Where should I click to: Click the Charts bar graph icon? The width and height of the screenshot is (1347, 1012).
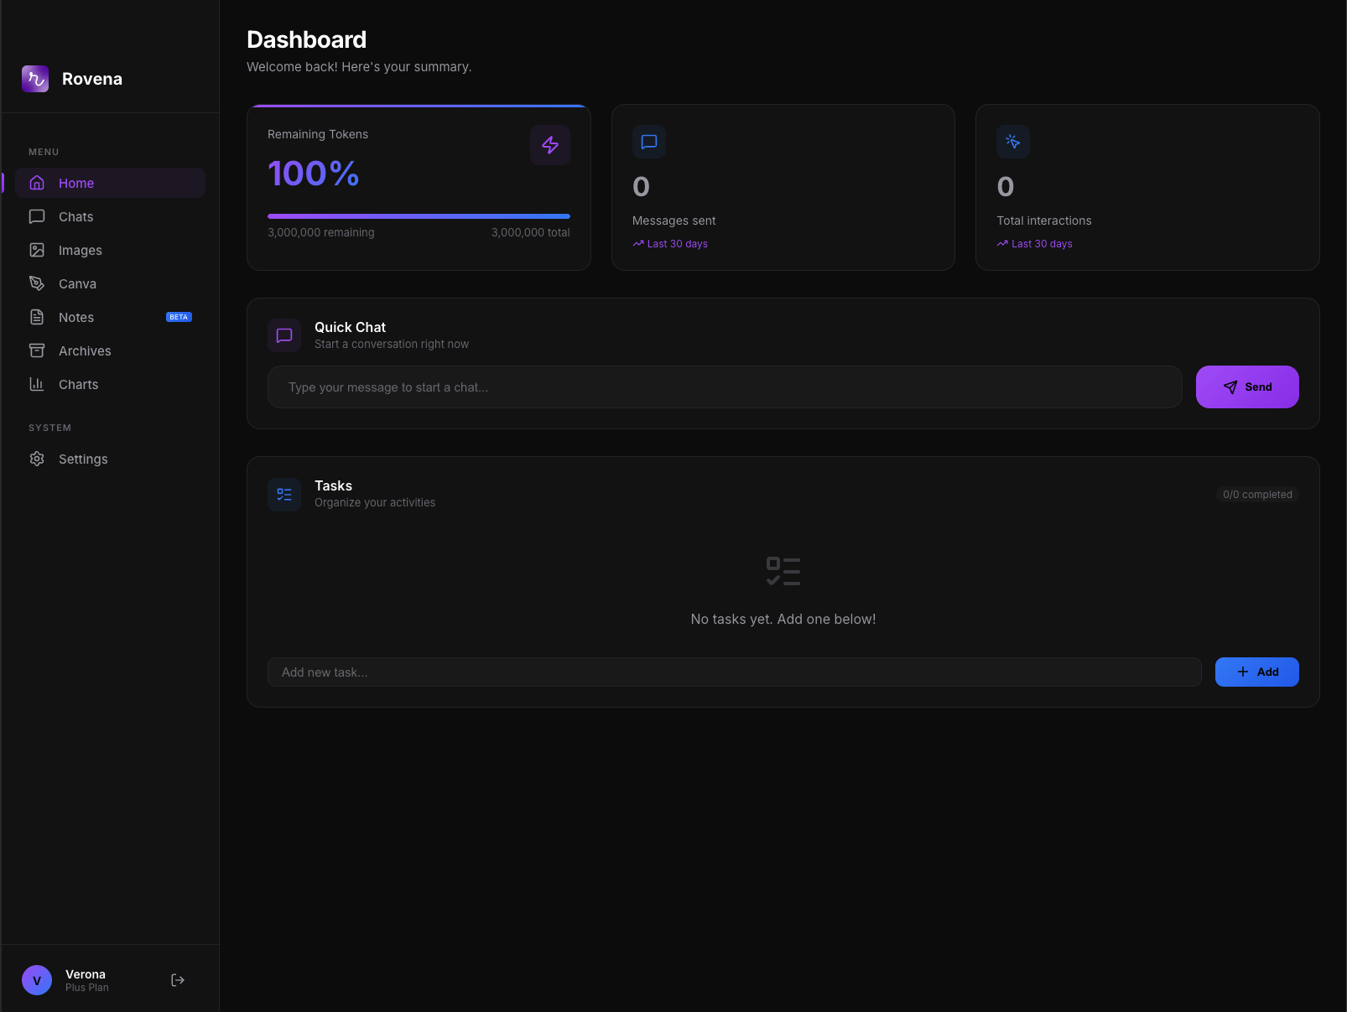coord(37,384)
